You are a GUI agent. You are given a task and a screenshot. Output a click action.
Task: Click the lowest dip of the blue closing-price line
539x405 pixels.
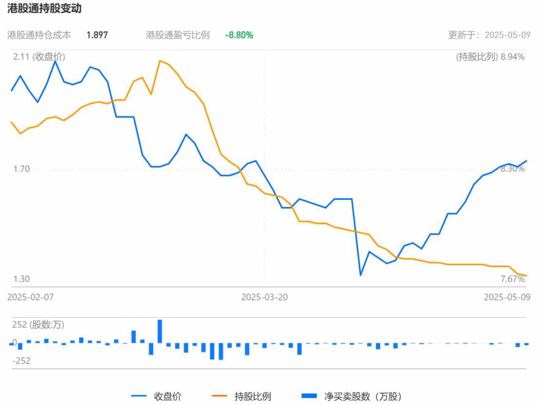361,275
